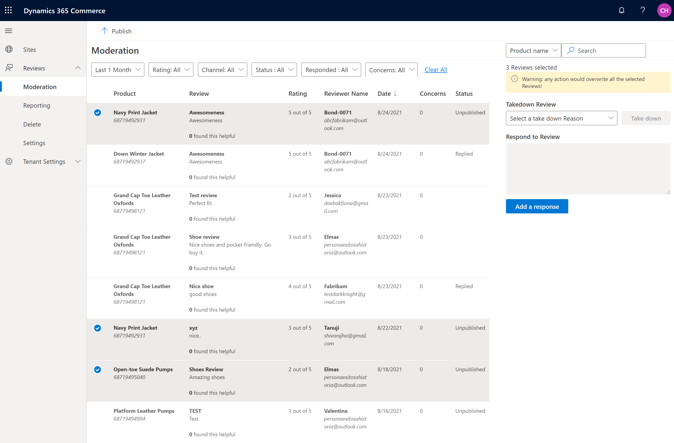Click the Sites globe icon
This screenshot has width=674, height=443.
click(9, 49)
